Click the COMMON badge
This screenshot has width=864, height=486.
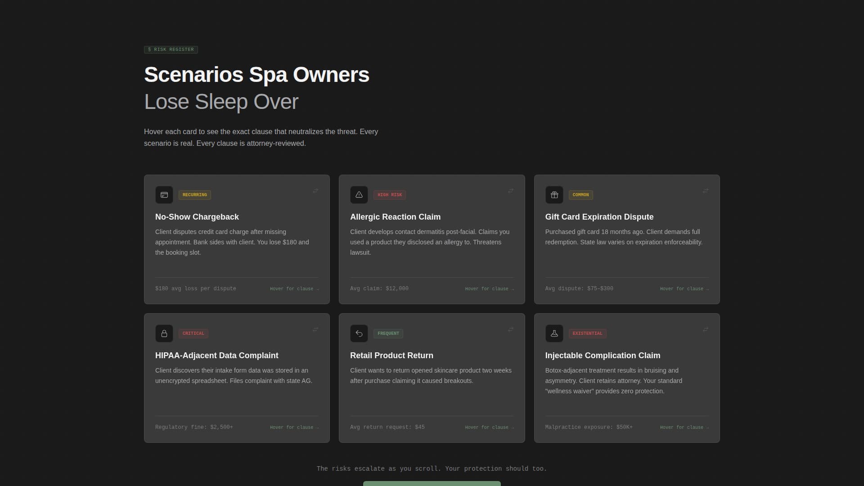coord(580,195)
